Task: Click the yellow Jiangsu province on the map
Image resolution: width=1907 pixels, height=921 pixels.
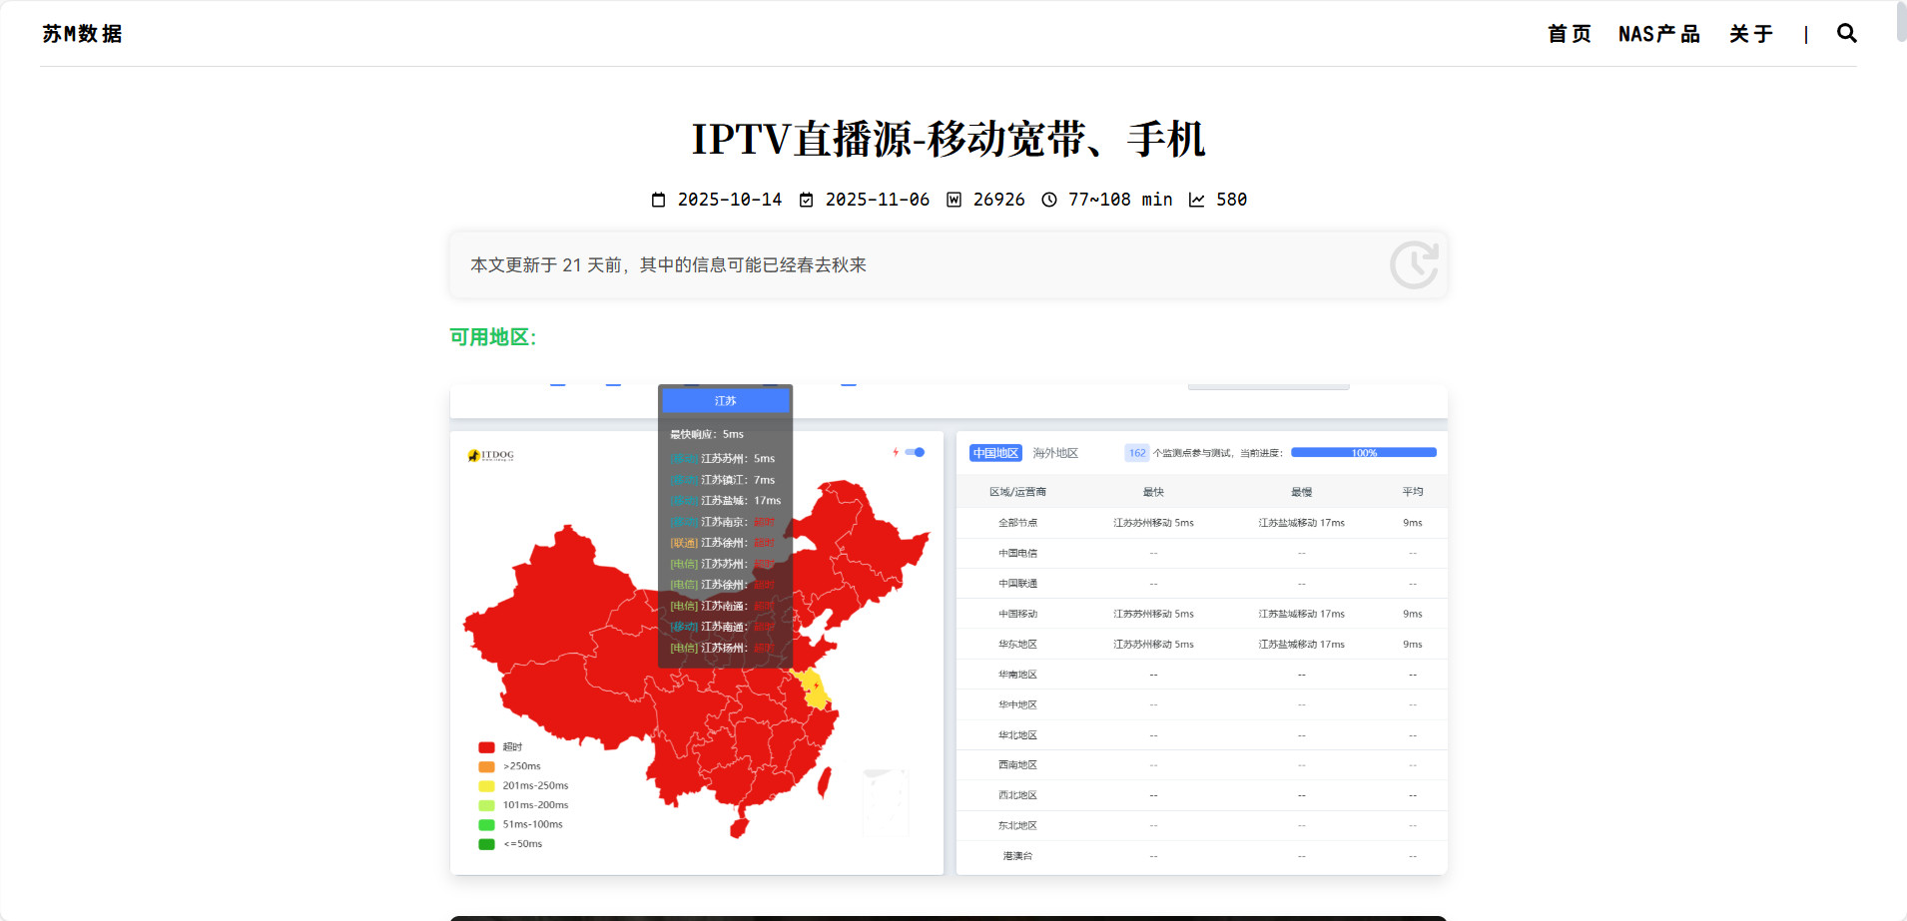Action: 815,689
